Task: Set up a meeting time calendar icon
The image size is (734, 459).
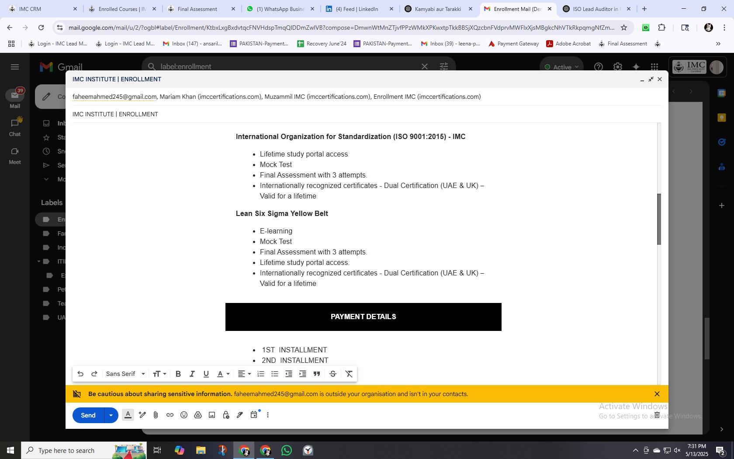Action: coord(254,415)
